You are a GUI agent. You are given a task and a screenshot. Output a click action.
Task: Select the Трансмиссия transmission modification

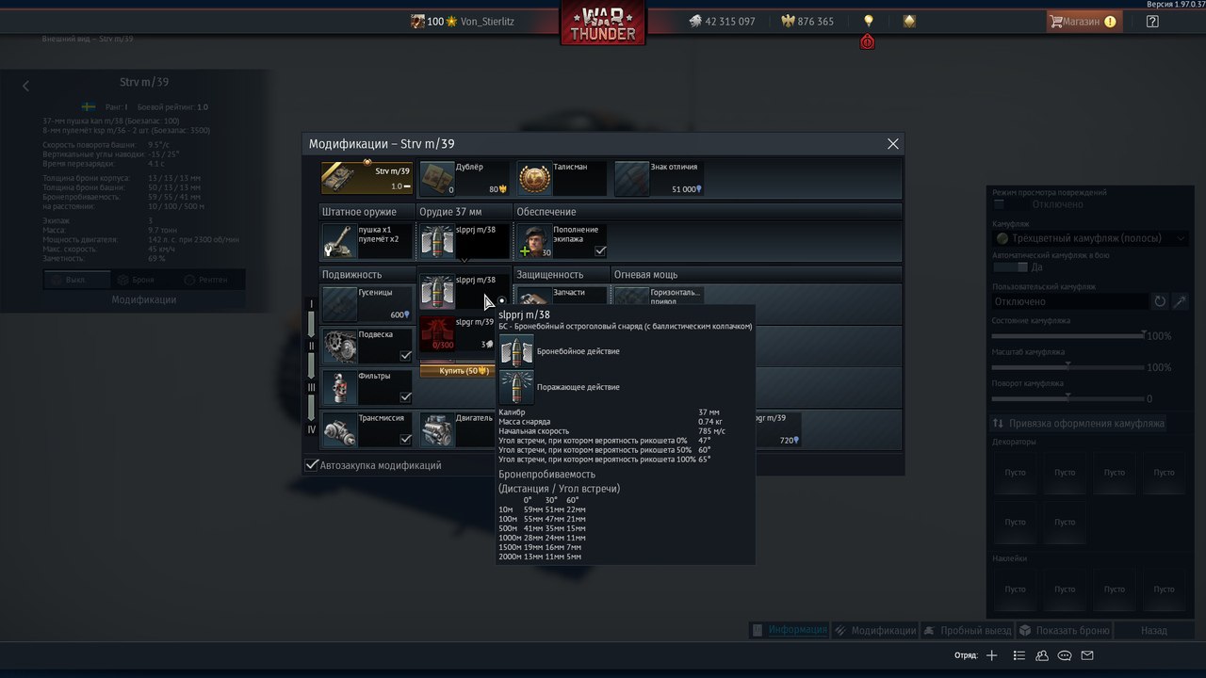(x=367, y=428)
